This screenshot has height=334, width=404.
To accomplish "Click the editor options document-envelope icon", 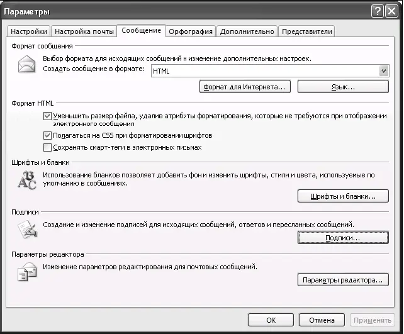I will tap(27, 272).
